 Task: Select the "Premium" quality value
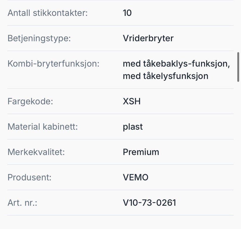coord(141,152)
